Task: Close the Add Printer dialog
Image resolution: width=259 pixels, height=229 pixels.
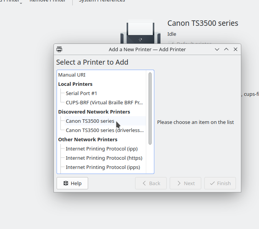Action: [236, 49]
